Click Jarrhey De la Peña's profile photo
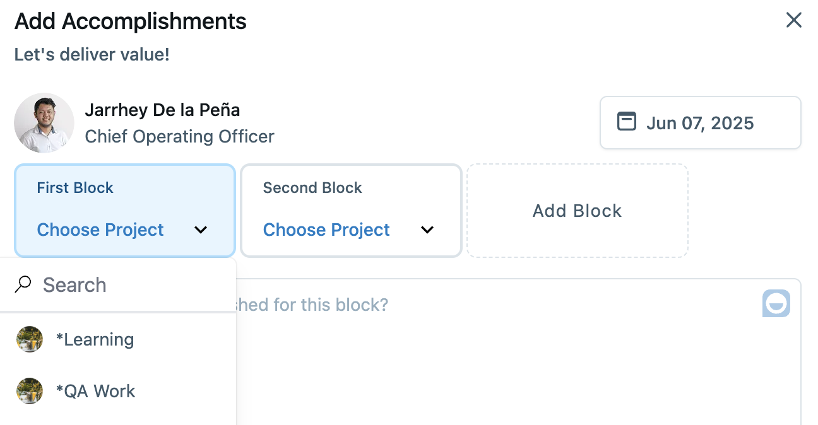This screenshot has height=425, width=818. click(44, 123)
